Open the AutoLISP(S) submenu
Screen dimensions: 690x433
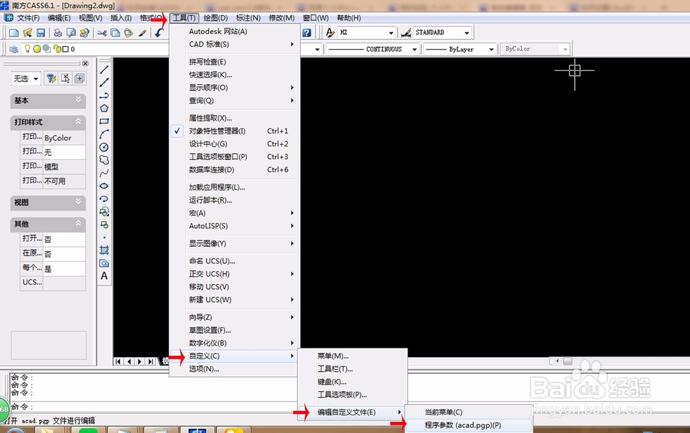(x=235, y=226)
